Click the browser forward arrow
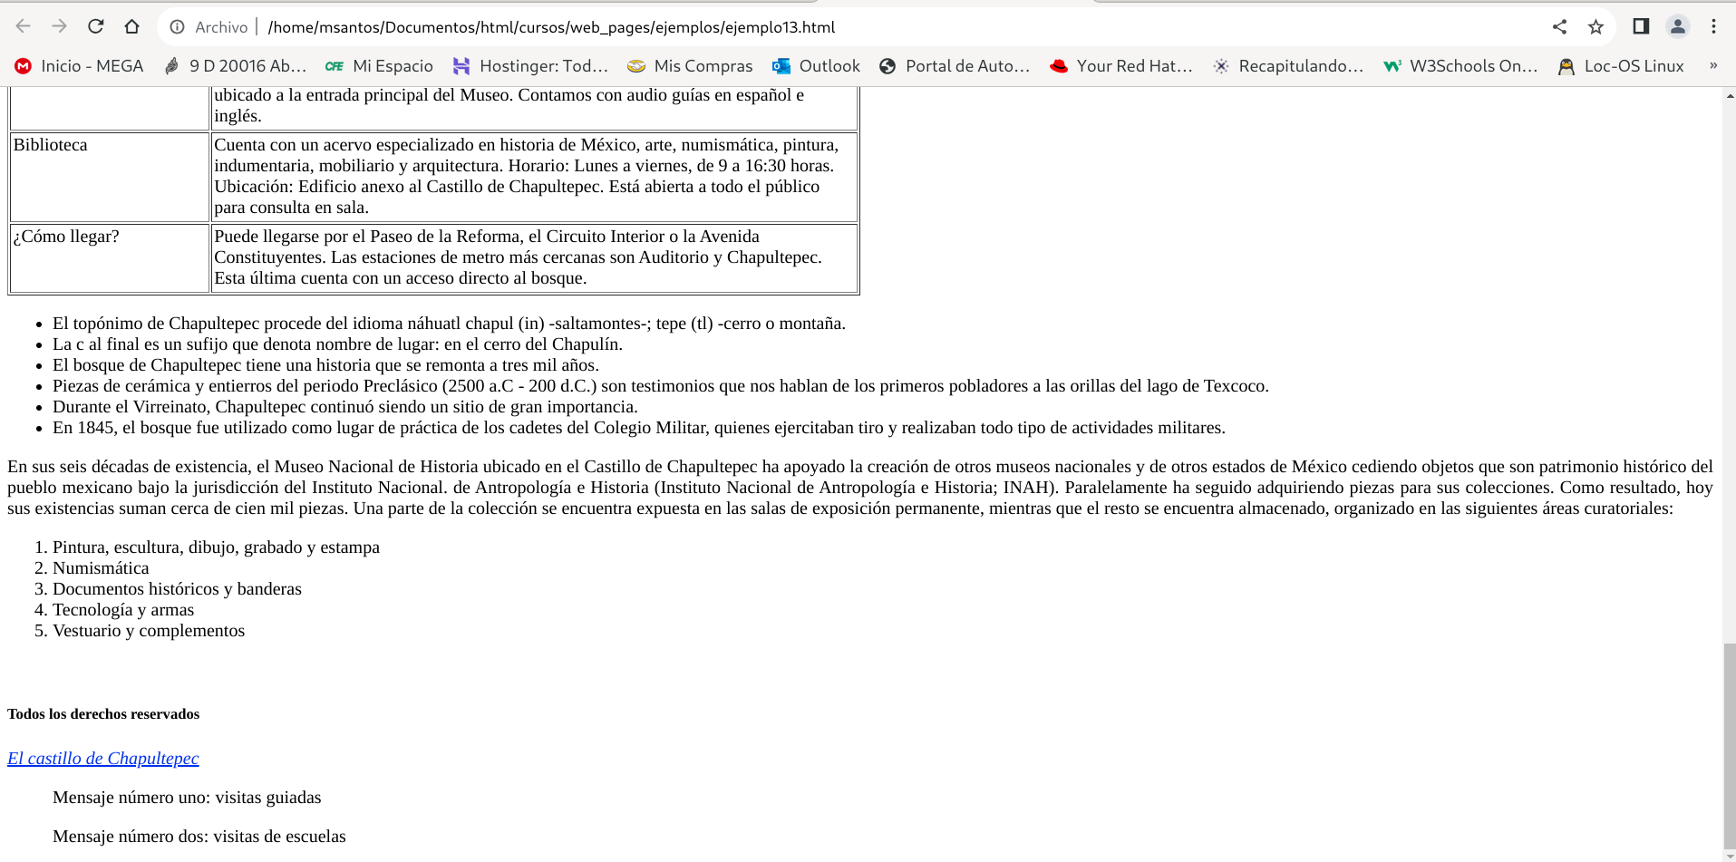This screenshot has width=1736, height=862. point(60,26)
